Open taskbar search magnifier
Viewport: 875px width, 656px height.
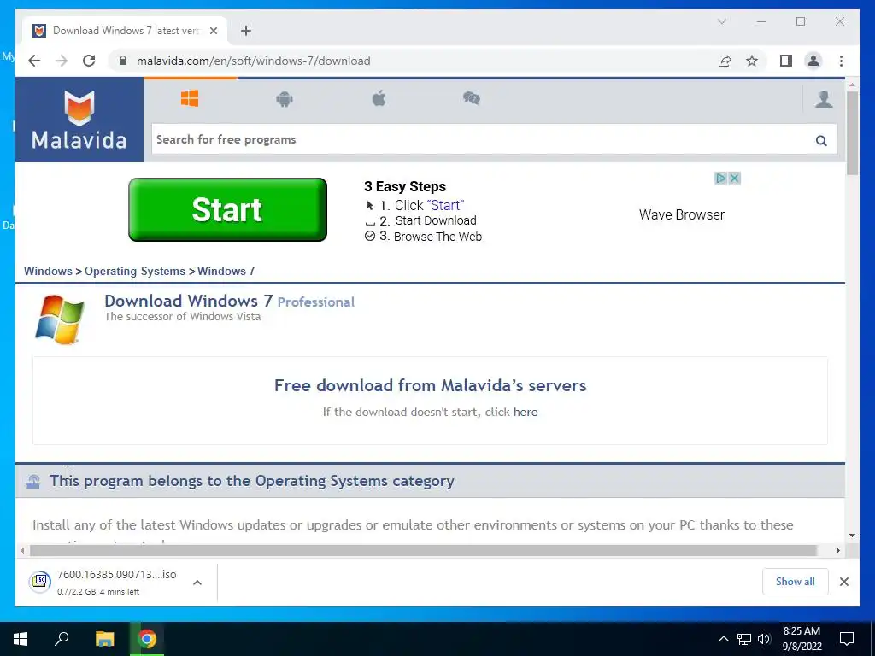(62, 639)
